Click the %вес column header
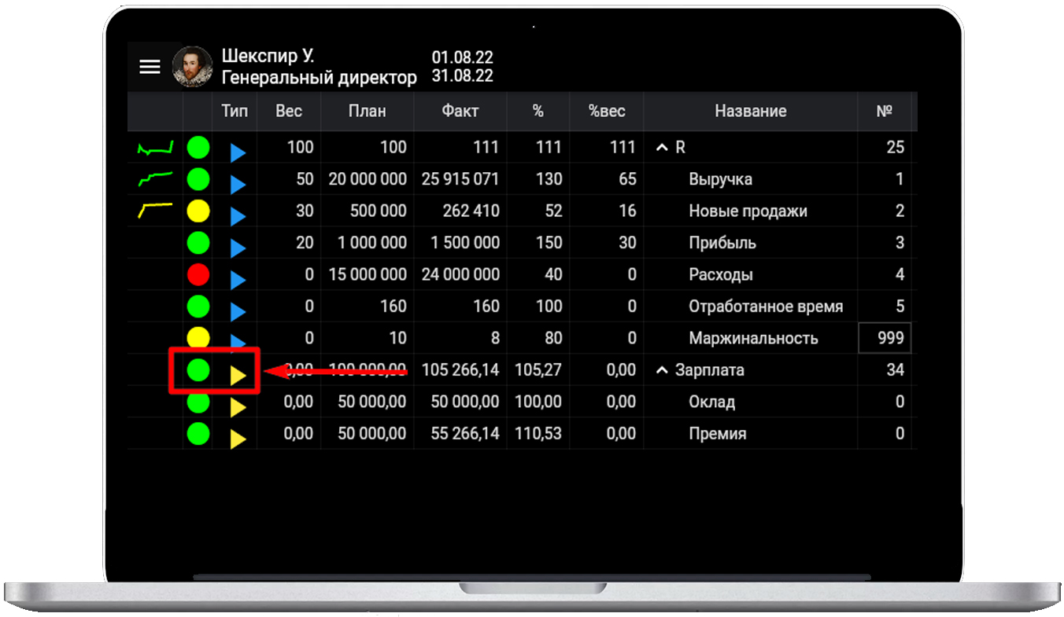The width and height of the screenshot is (1064, 617). tap(606, 111)
